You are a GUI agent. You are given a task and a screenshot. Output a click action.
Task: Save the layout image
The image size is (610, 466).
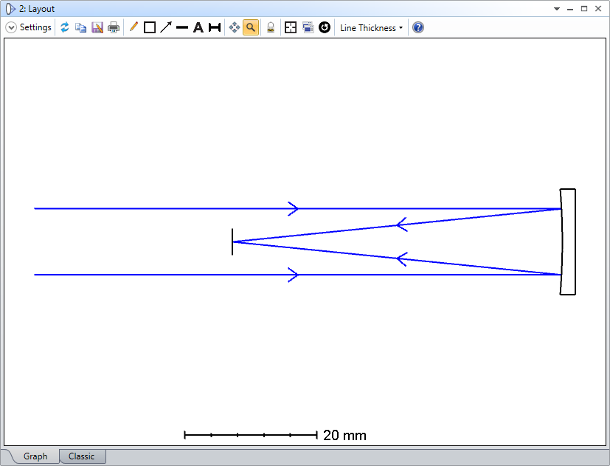coord(97,27)
